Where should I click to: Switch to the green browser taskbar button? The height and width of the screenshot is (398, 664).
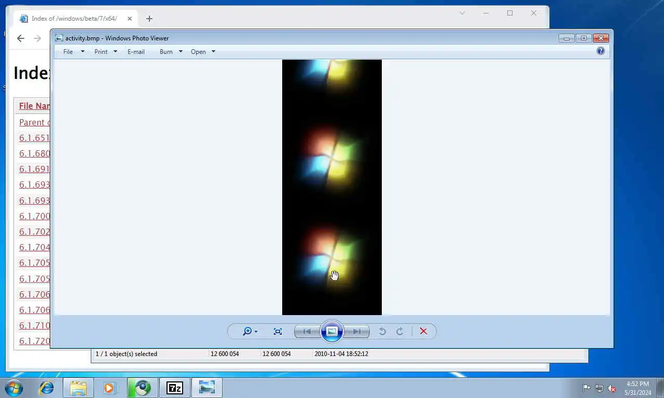coord(142,388)
